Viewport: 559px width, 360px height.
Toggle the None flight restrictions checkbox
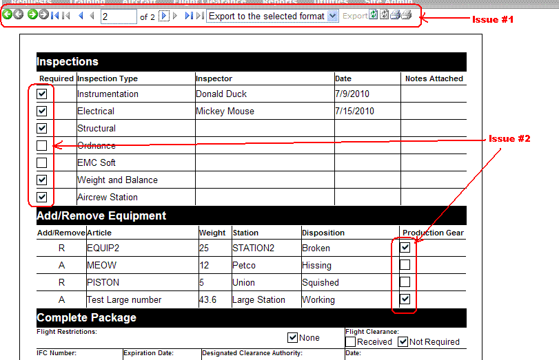293,337
